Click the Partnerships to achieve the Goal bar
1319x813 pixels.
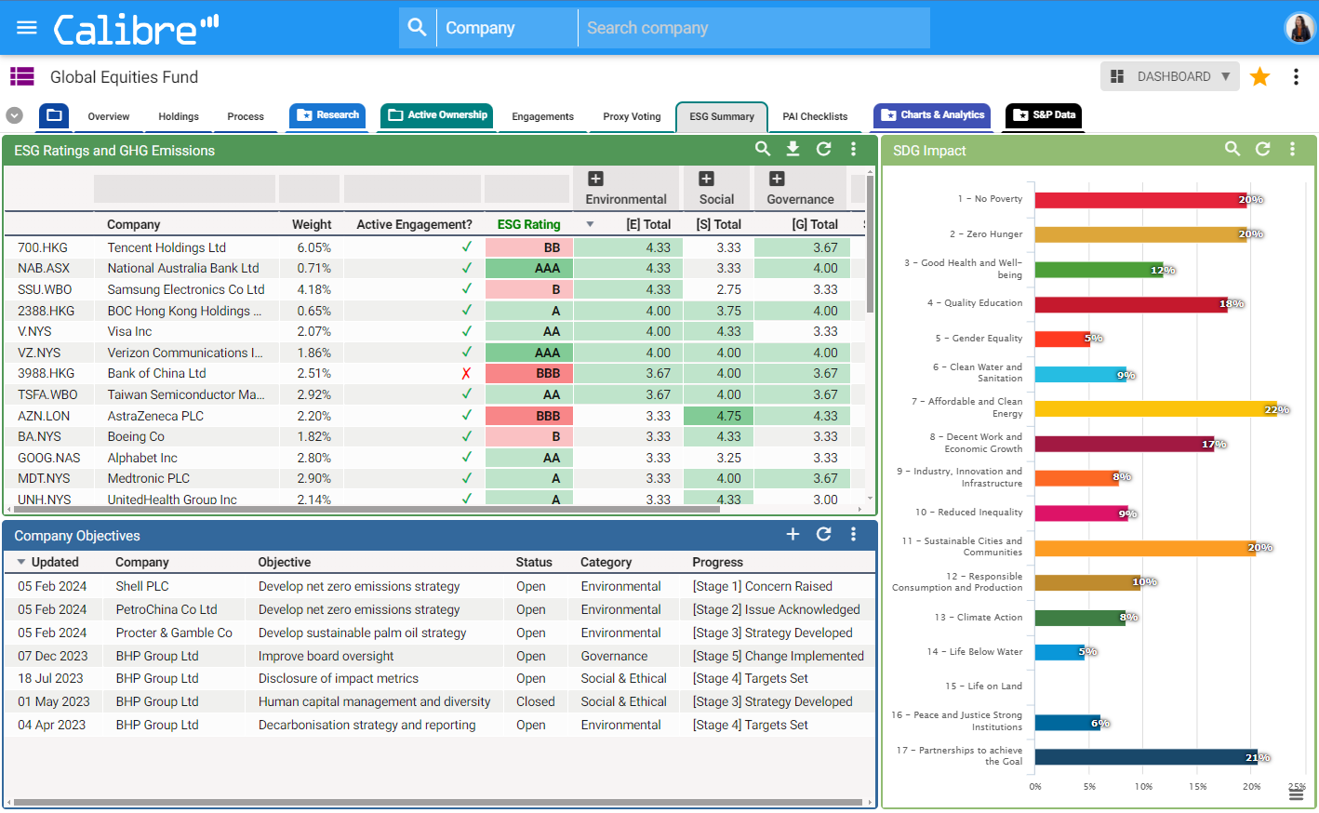coord(1146,757)
